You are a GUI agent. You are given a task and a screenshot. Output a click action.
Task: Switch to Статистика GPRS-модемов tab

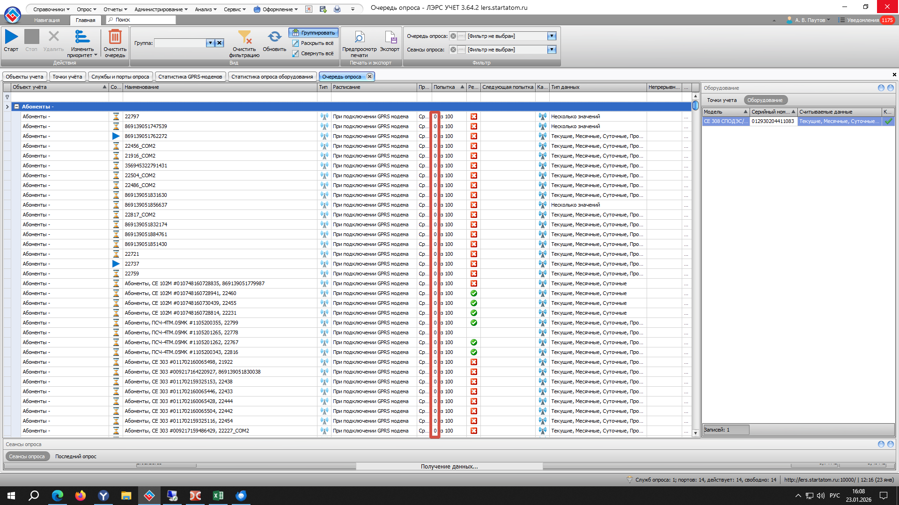click(190, 77)
